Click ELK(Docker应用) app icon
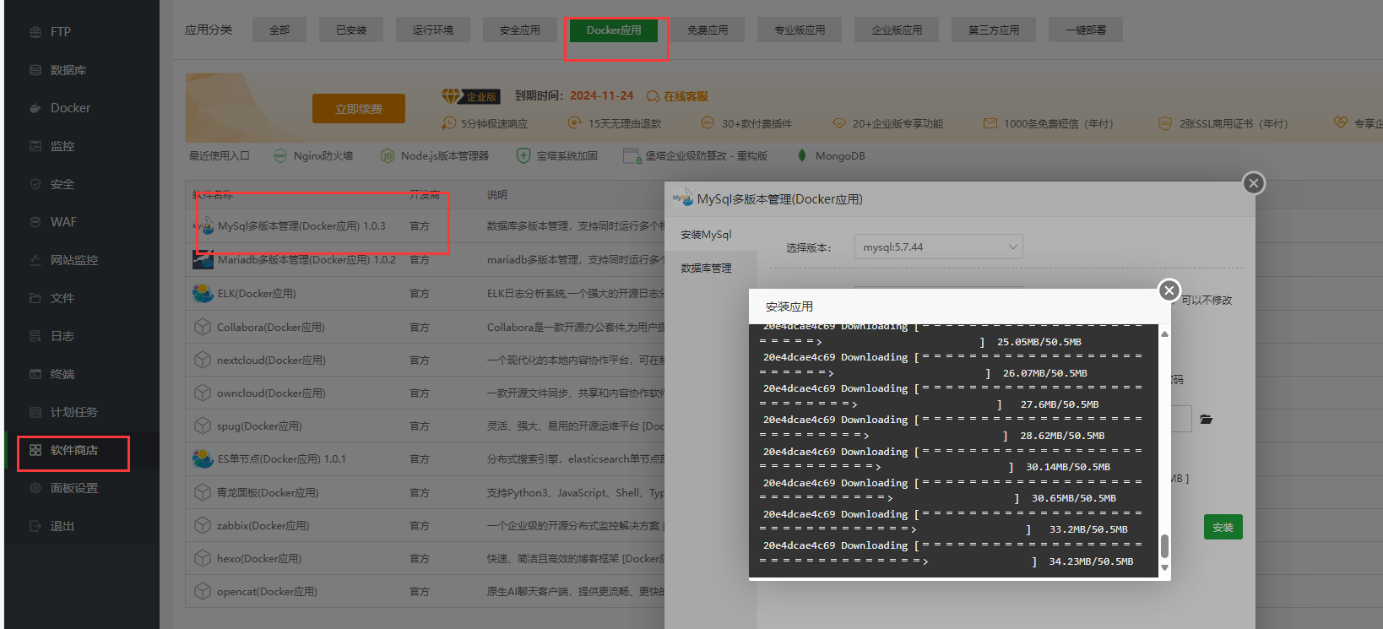The width and height of the screenshot is (1383, 629). click(x=203, y=294)
